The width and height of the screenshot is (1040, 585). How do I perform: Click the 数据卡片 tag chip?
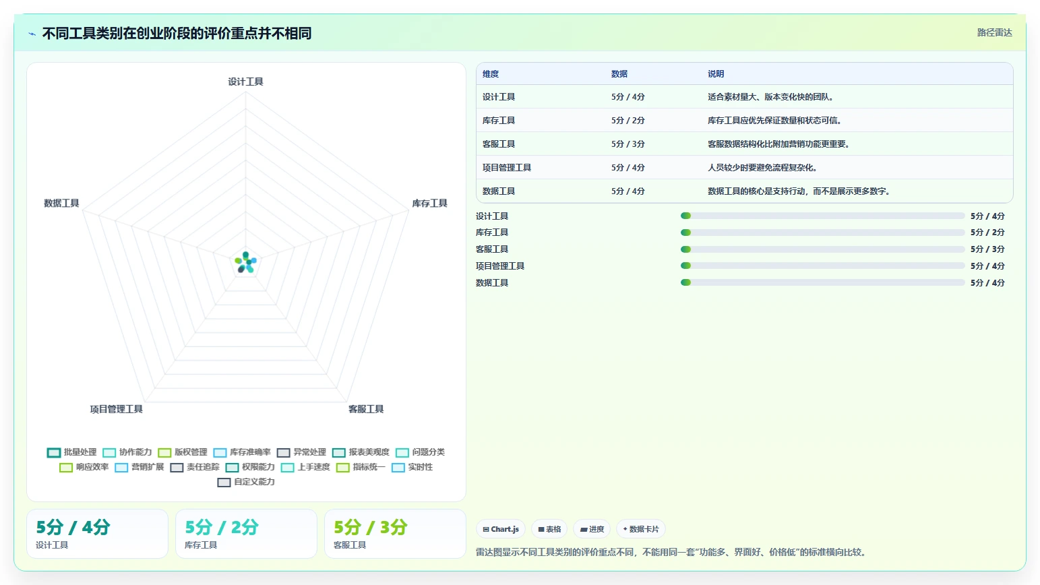click(x=641, y=529)
